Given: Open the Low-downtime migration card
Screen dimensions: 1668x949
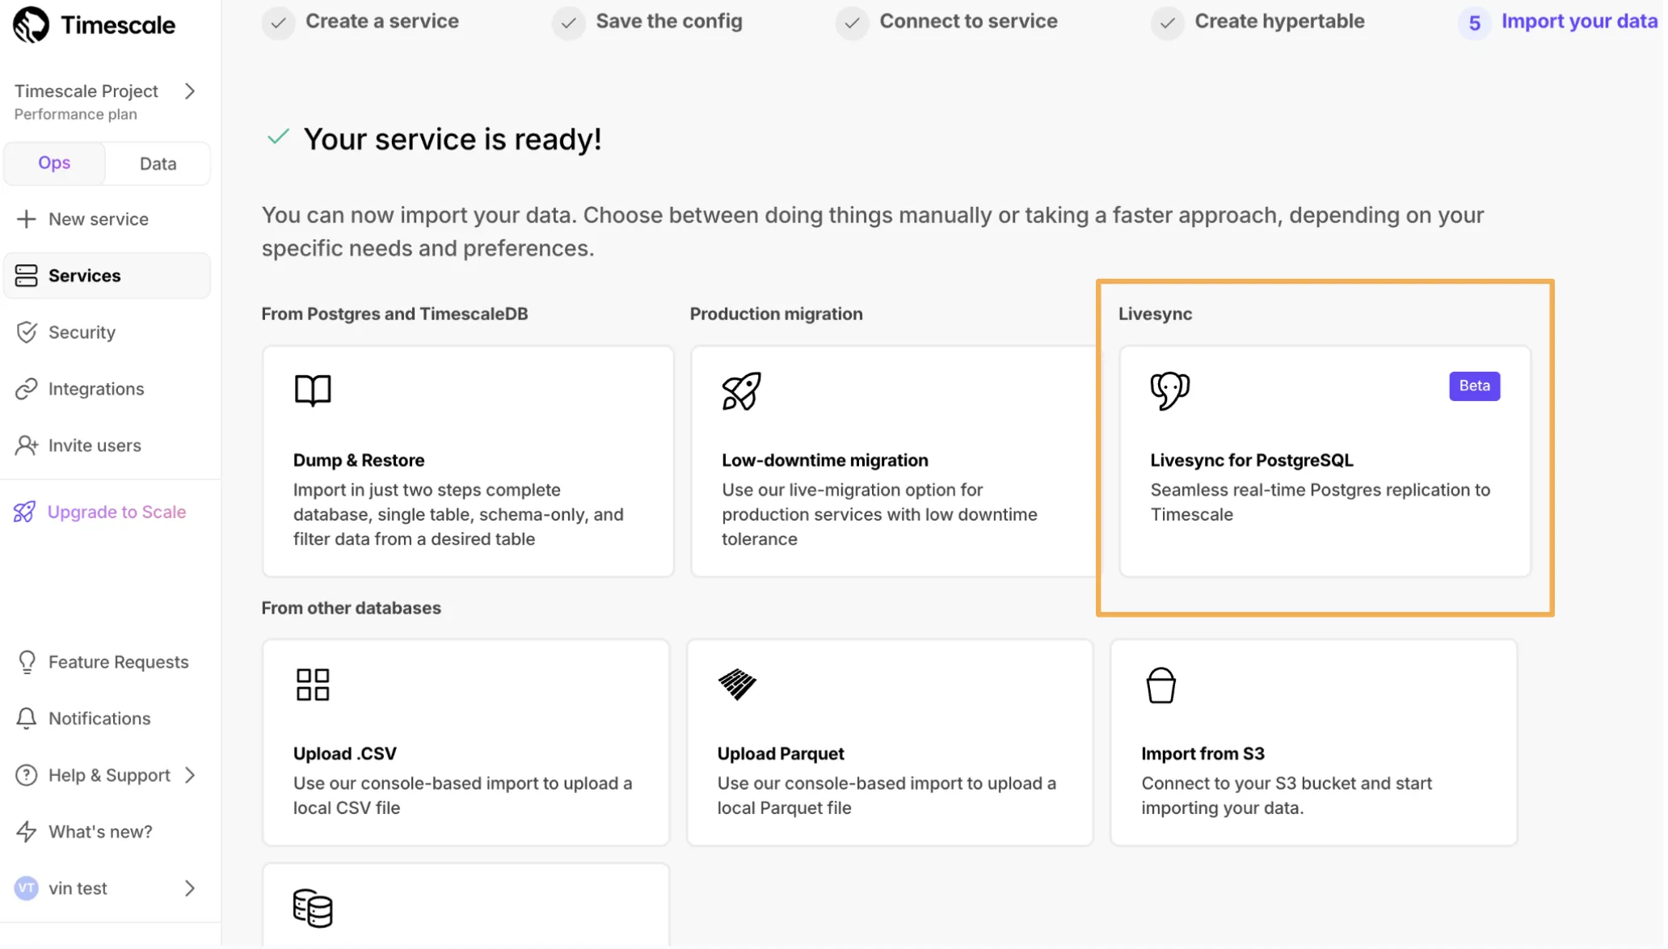Looking at the screenshot, I should [894, 462].
